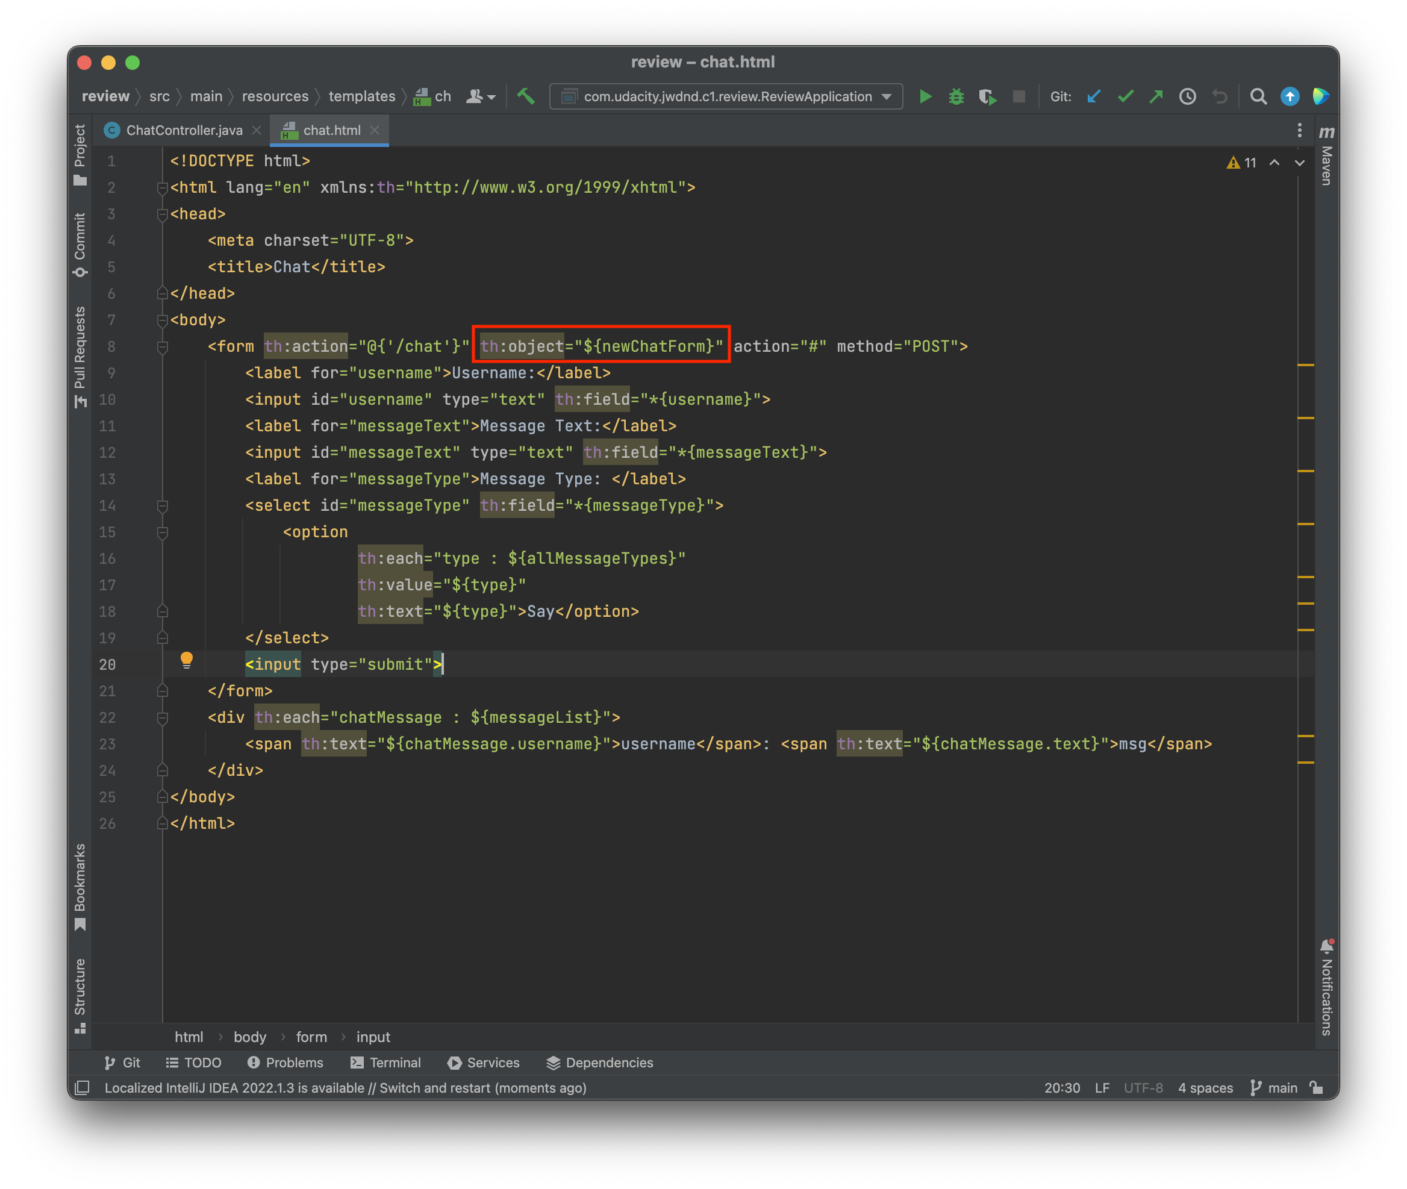This screenshot has height=1189, width=1407.
Task: Click the src breadcrumb in navigation bar
Action: click(x=160, y=96)
